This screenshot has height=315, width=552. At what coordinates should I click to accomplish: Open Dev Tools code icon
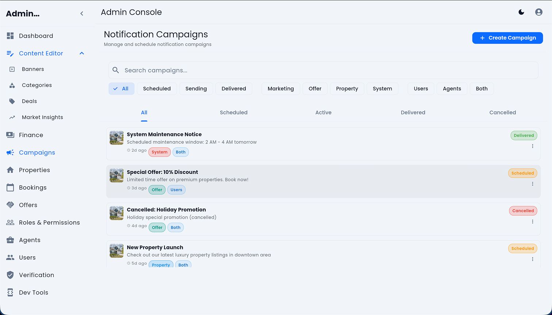tap(10, 292)
